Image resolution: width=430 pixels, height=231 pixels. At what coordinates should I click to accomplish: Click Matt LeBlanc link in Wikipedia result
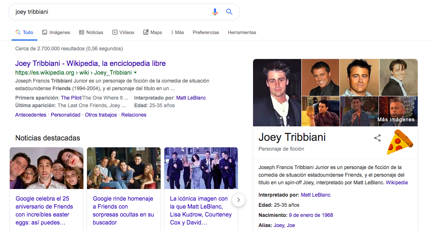point(191,98)
